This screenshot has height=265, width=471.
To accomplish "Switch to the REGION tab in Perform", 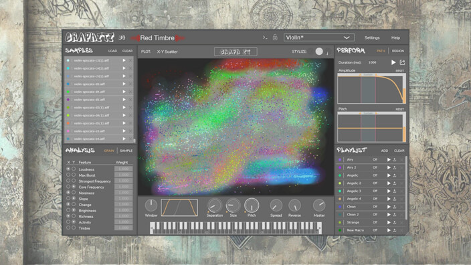I will 397,51.
